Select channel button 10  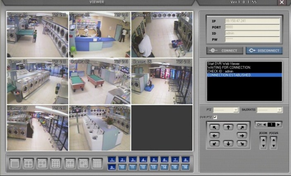122,167
